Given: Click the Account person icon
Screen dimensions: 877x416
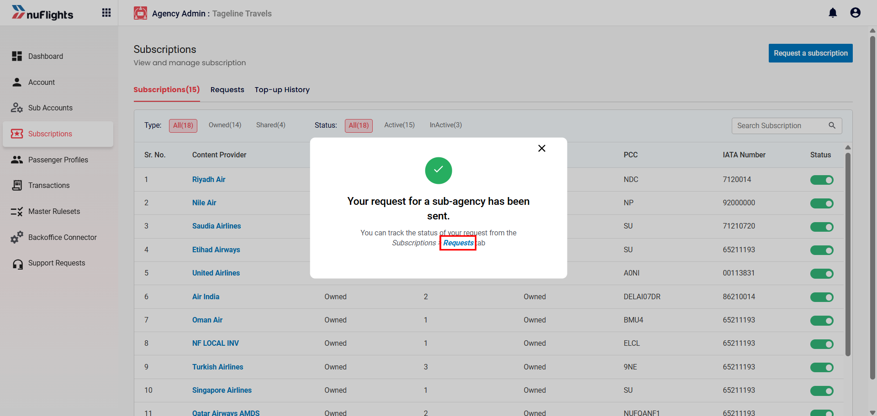Looking at the screenshot, I should (17, 82).
